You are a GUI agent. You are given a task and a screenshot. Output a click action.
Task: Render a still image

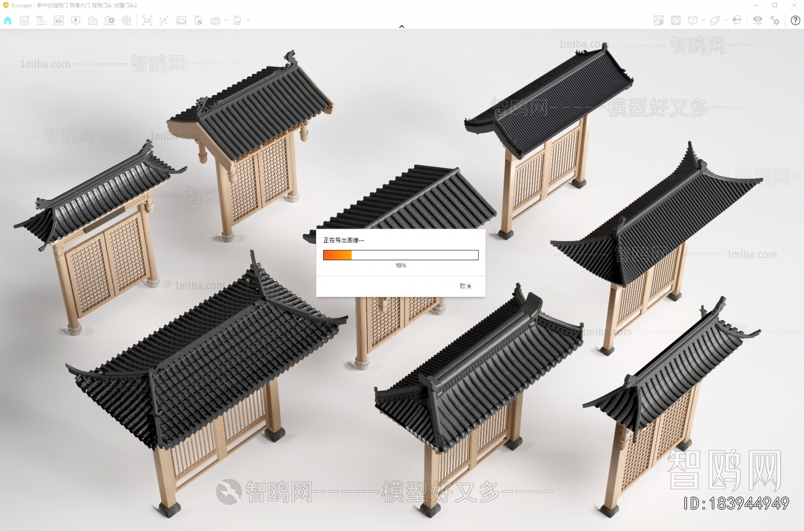182,21
